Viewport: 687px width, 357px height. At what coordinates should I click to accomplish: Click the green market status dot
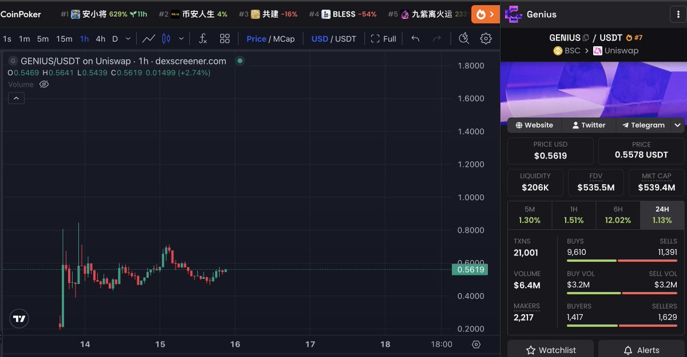tap(240, 61)
